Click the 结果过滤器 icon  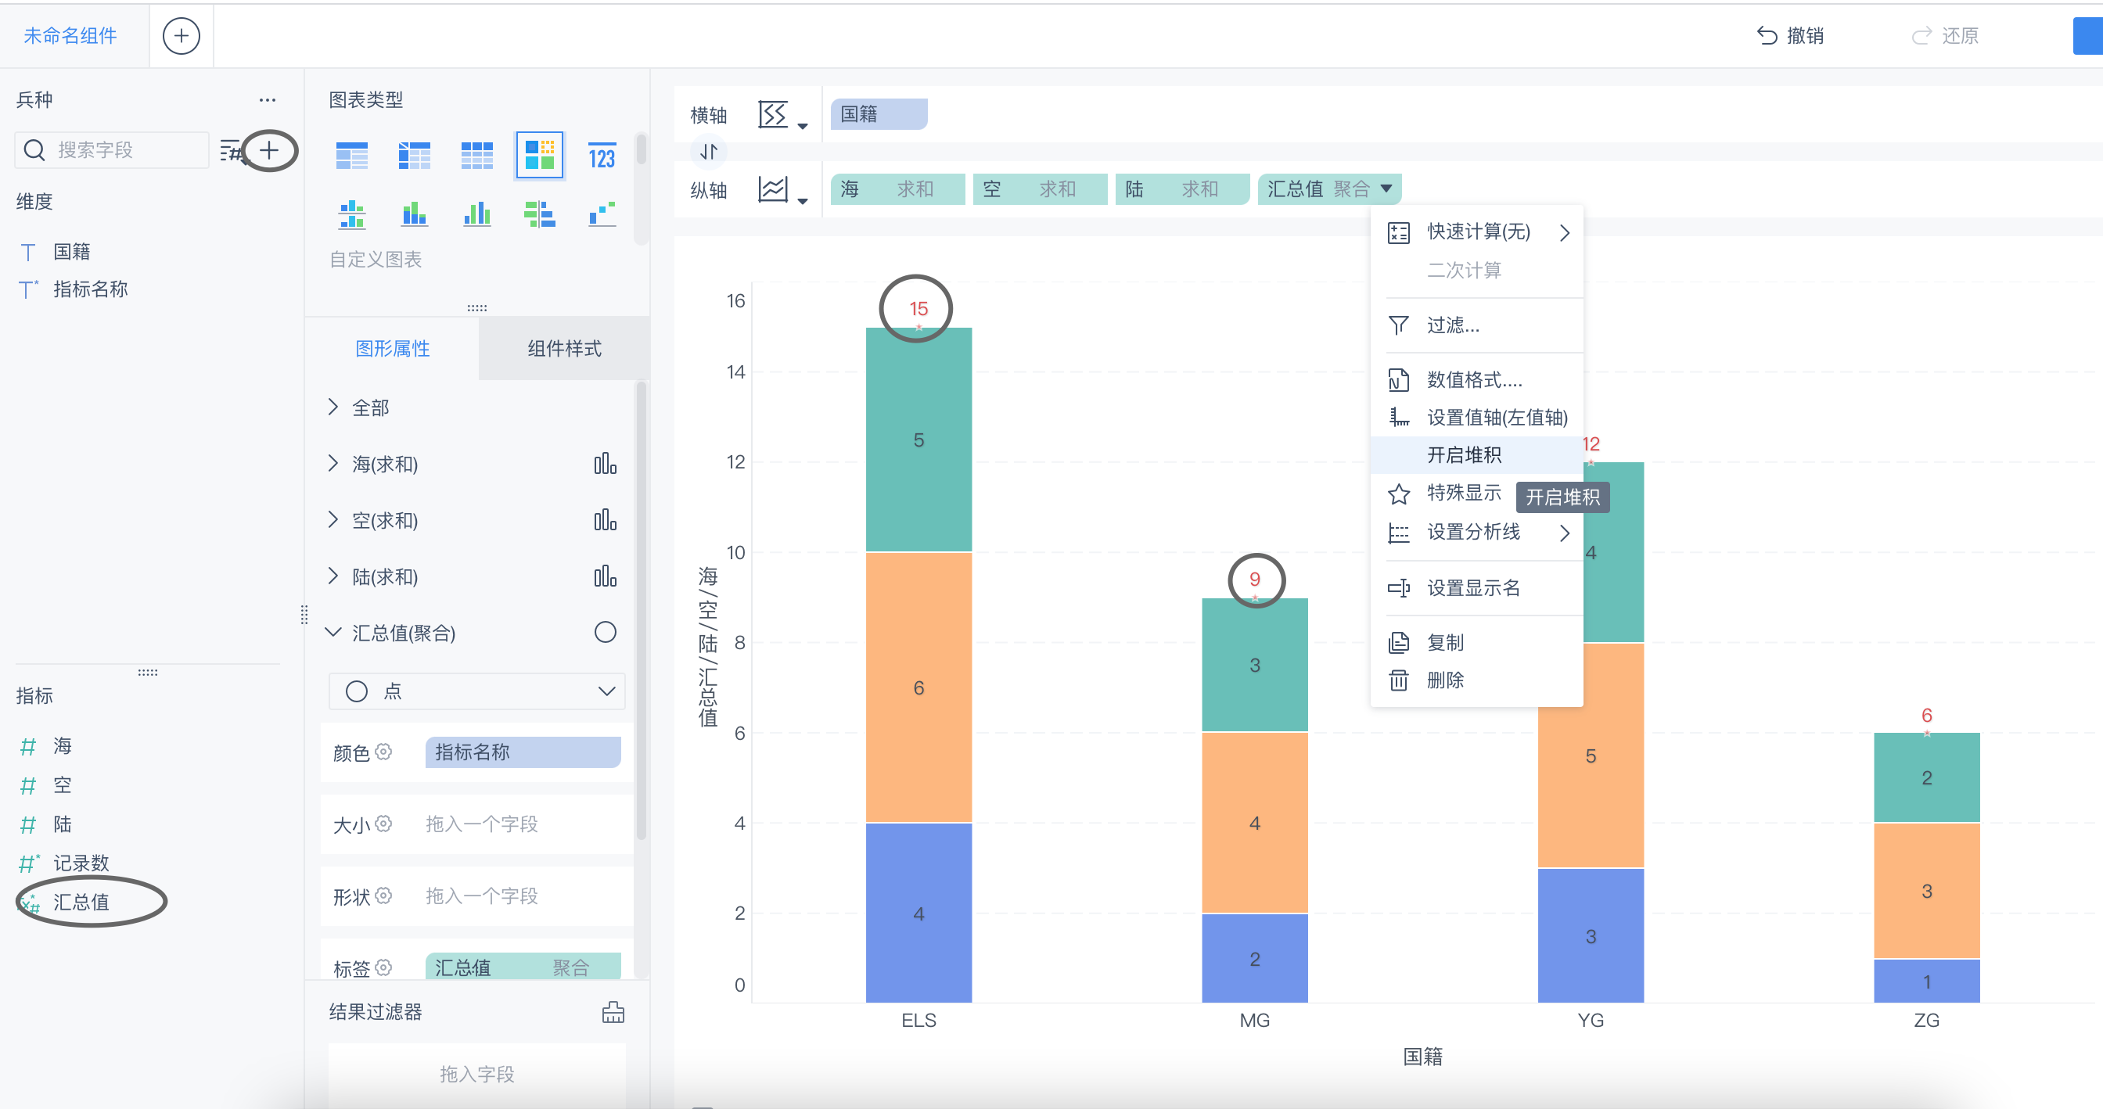pyautogui.click(x=613, y=1013)
